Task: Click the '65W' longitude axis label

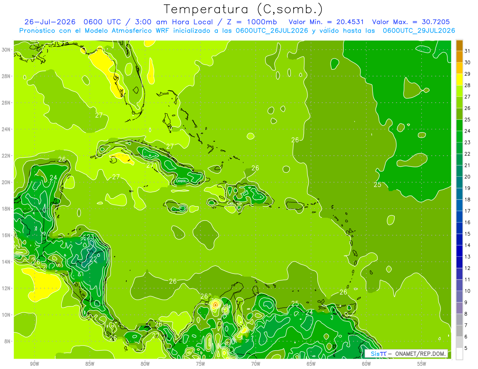Action: coord(311,364)
